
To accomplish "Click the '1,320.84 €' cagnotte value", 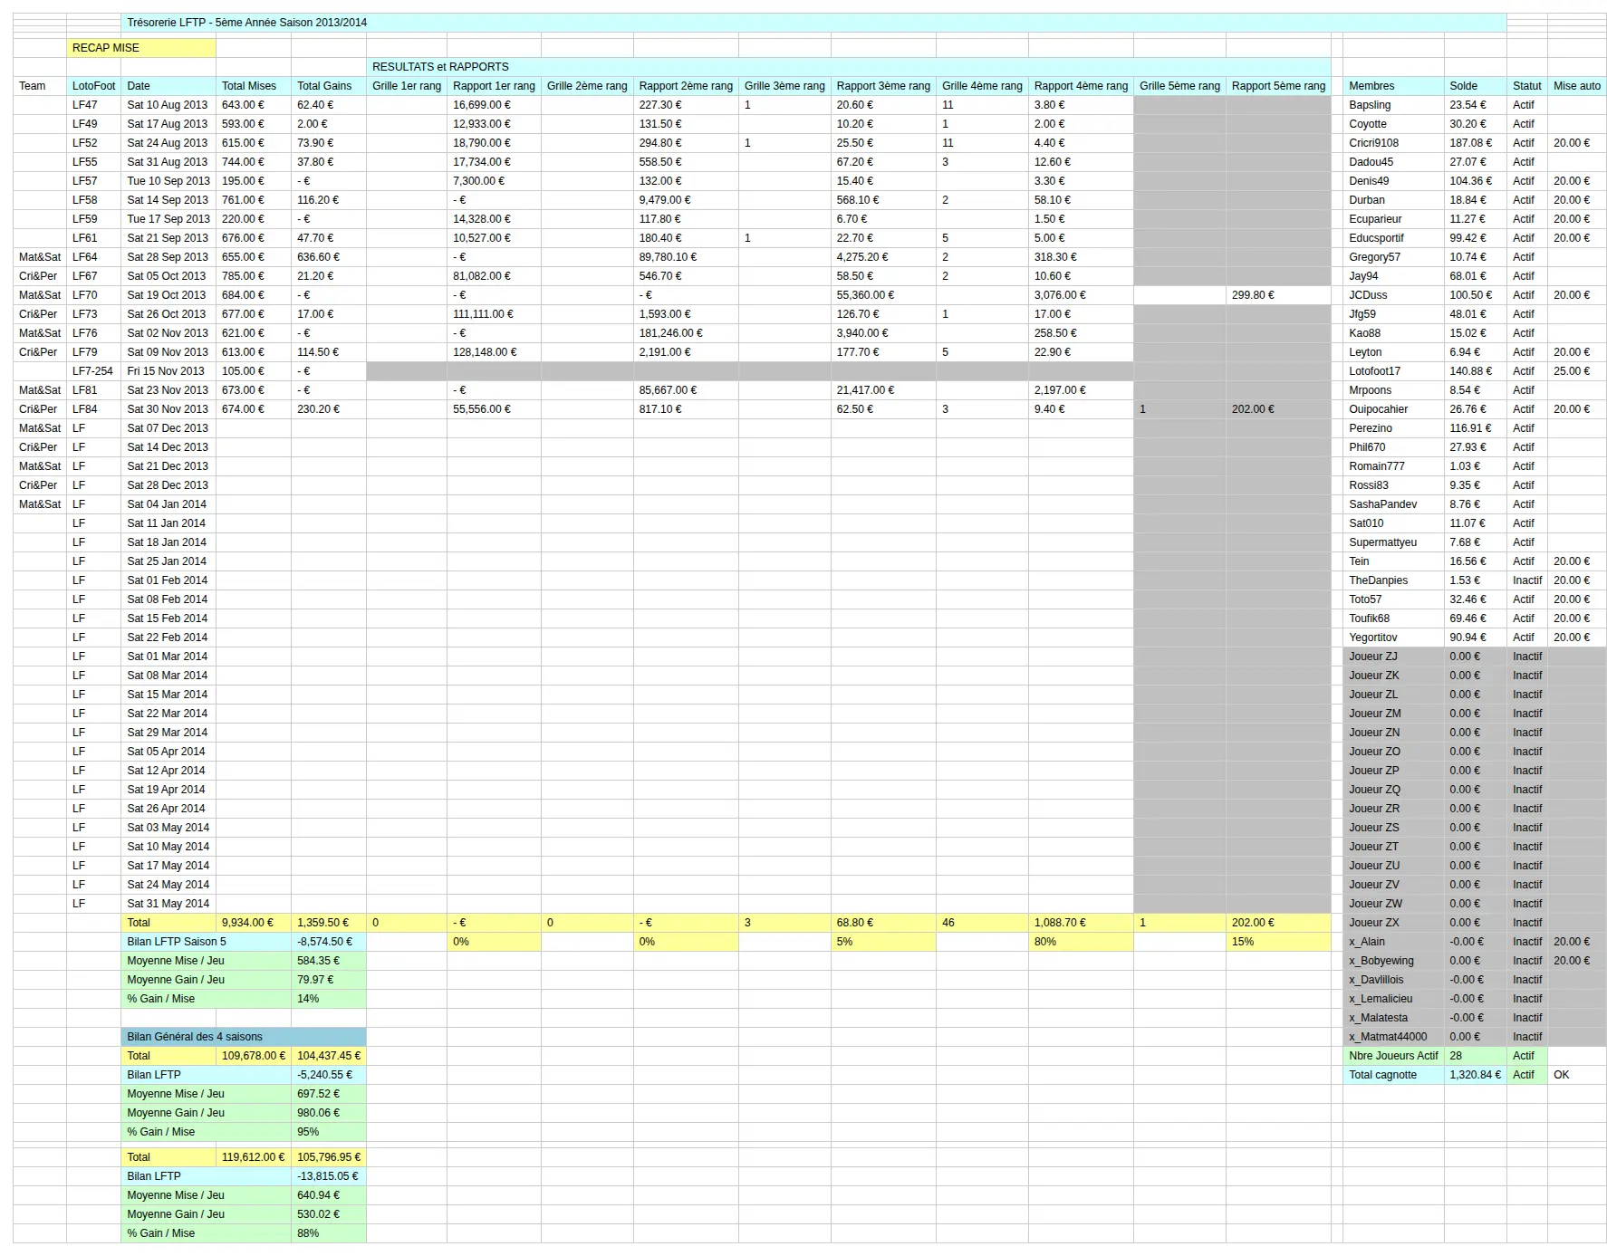I will pyautogui.click(x=1475, y=1075).
